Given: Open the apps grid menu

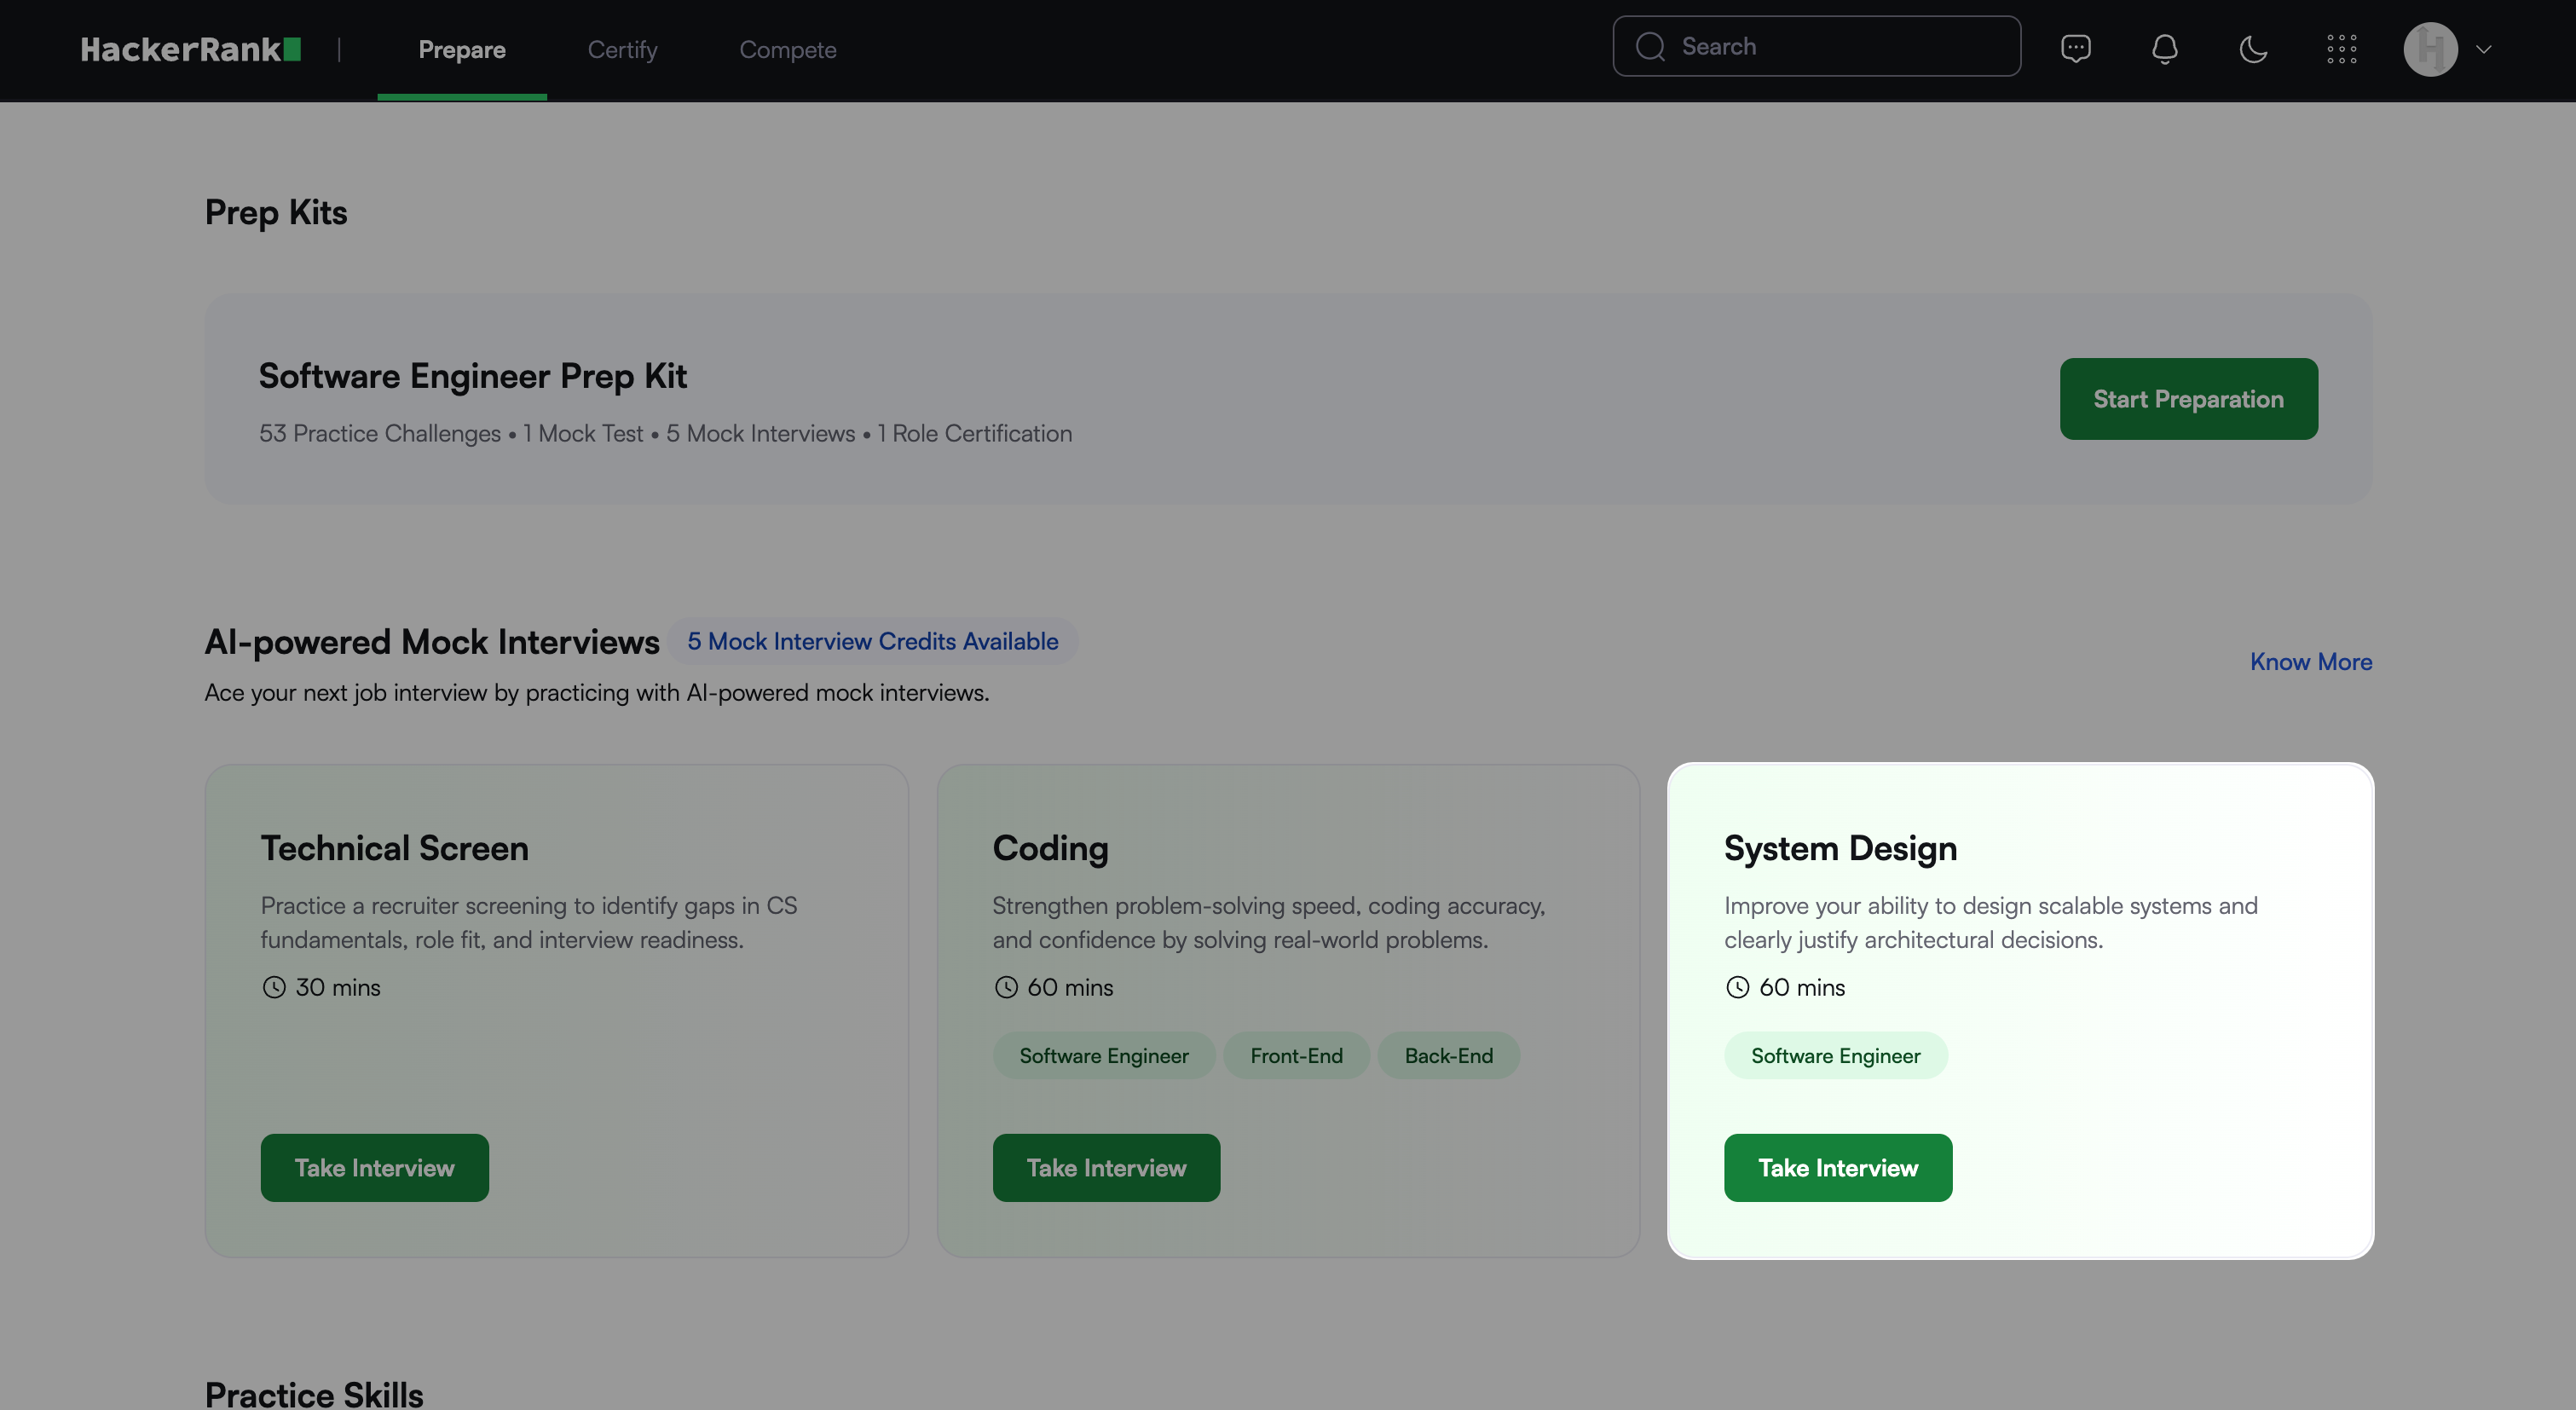Looking at the screenshot, I should click(x=2341, y=48).
